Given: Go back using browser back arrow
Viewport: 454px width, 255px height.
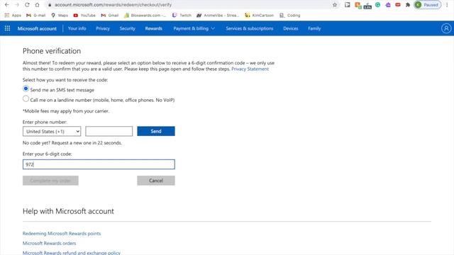Looking at the screenshot, I should (x=6, y=5).
